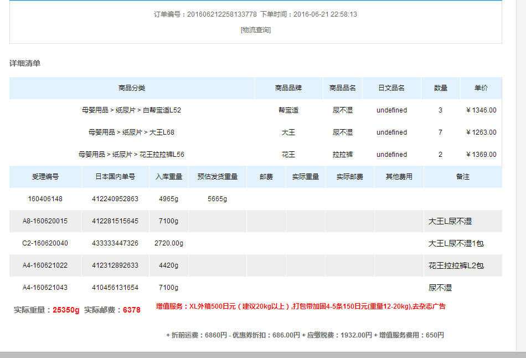Image resolution: width=526 pixels, height=358 pixels.
Task: Click brand cell 大王
Action: pos(288,132)
